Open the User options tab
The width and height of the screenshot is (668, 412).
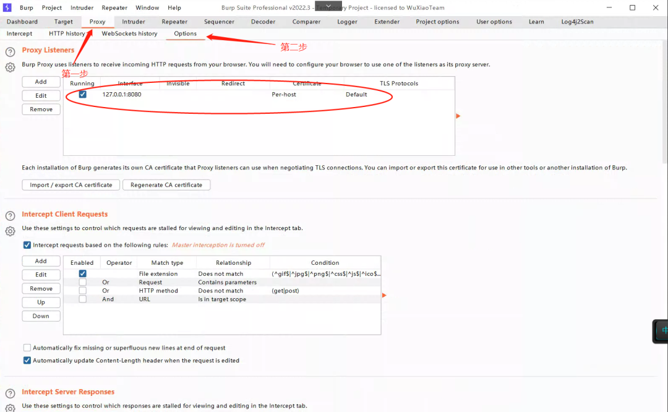pyautogui.click(x=494, y=22)
